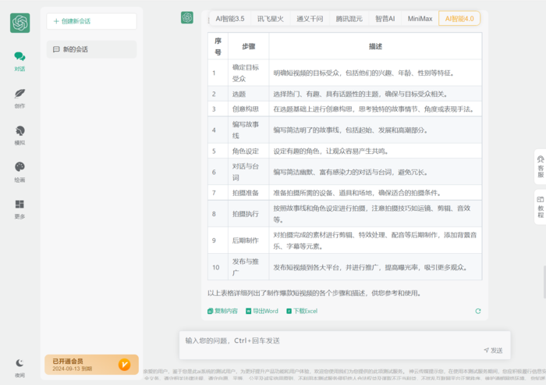The height and width of the screenshot is (385, 546).
Task: Open the 更多 grid menu
Action: tap(19, 208)
